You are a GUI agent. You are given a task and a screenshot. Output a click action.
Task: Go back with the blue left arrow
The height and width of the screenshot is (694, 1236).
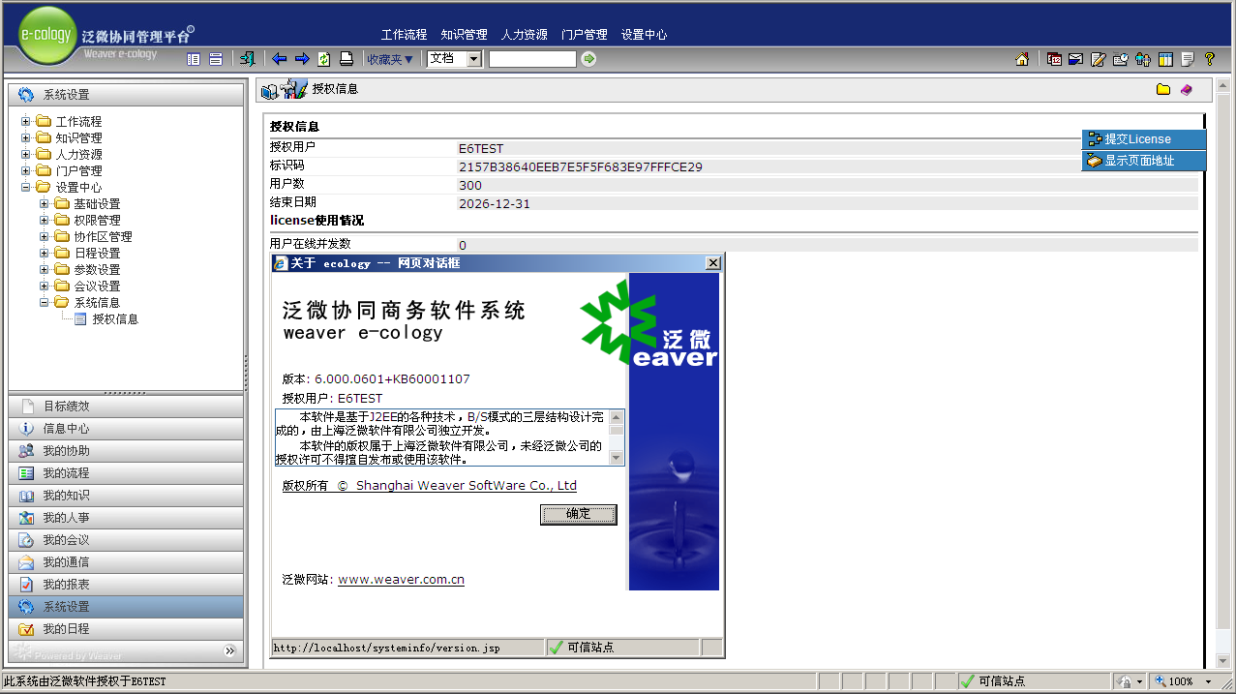[280, 59]
